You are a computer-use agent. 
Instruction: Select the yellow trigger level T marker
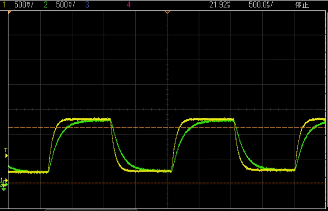coord(6,152)
